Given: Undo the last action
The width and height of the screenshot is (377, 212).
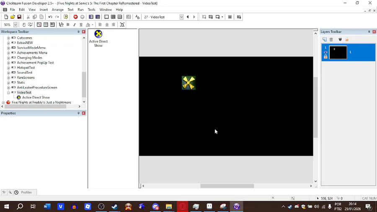Looking at the screenshot, I should [50, 17].
